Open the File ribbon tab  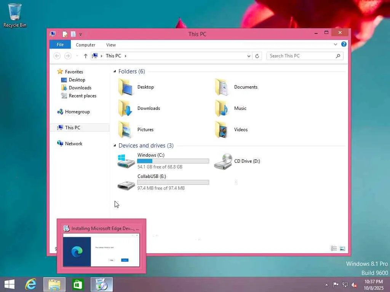pos(60,44)
